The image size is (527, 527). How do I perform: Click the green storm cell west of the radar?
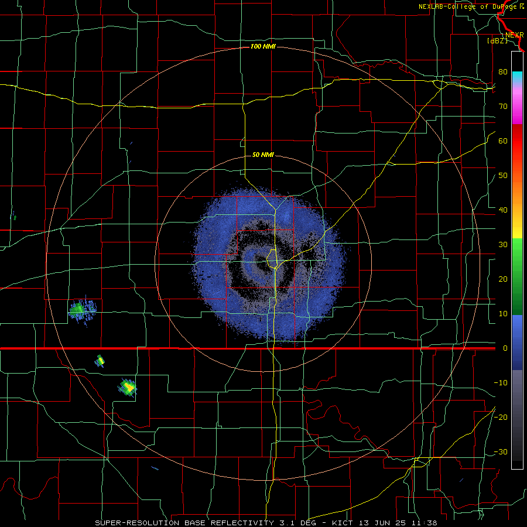click(81, 310)
